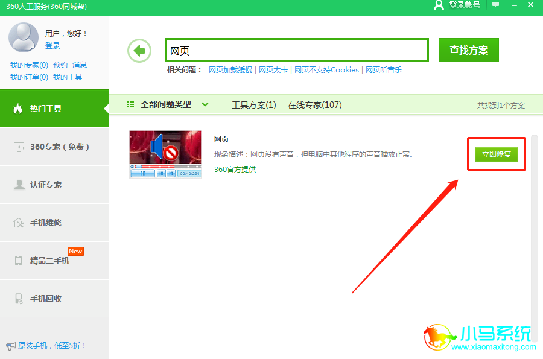
Task: Click 原装手机，低至5折！ promo link
Action: tap(52, 346)
